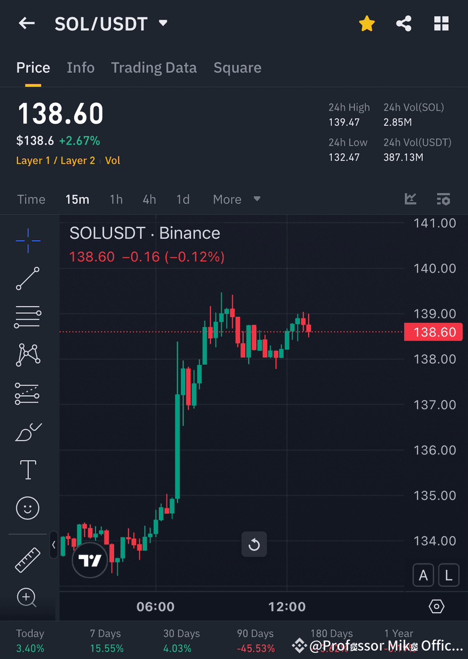
Task: Switch to the Price tab
Action: coord(33,68)
